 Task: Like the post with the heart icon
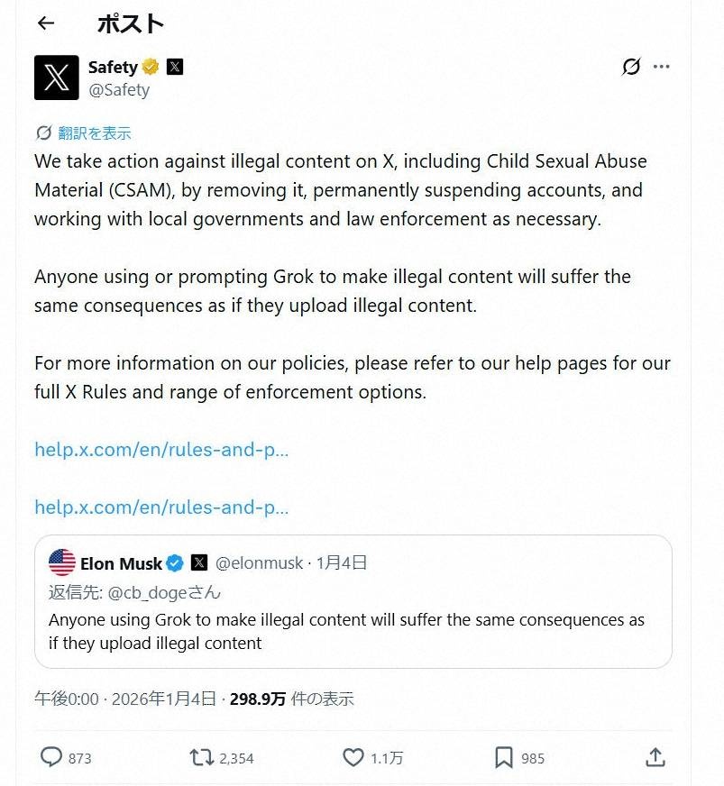click(x=353, y=757)
